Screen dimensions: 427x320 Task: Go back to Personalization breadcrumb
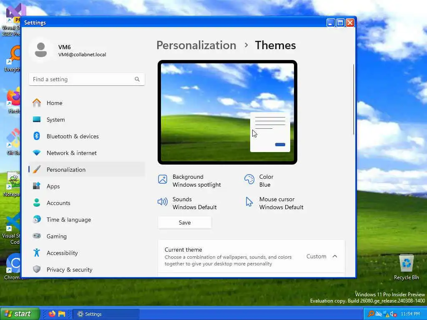(196, 45)
